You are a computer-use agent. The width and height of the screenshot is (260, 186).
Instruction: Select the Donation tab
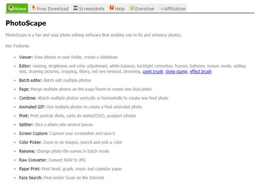142,8
